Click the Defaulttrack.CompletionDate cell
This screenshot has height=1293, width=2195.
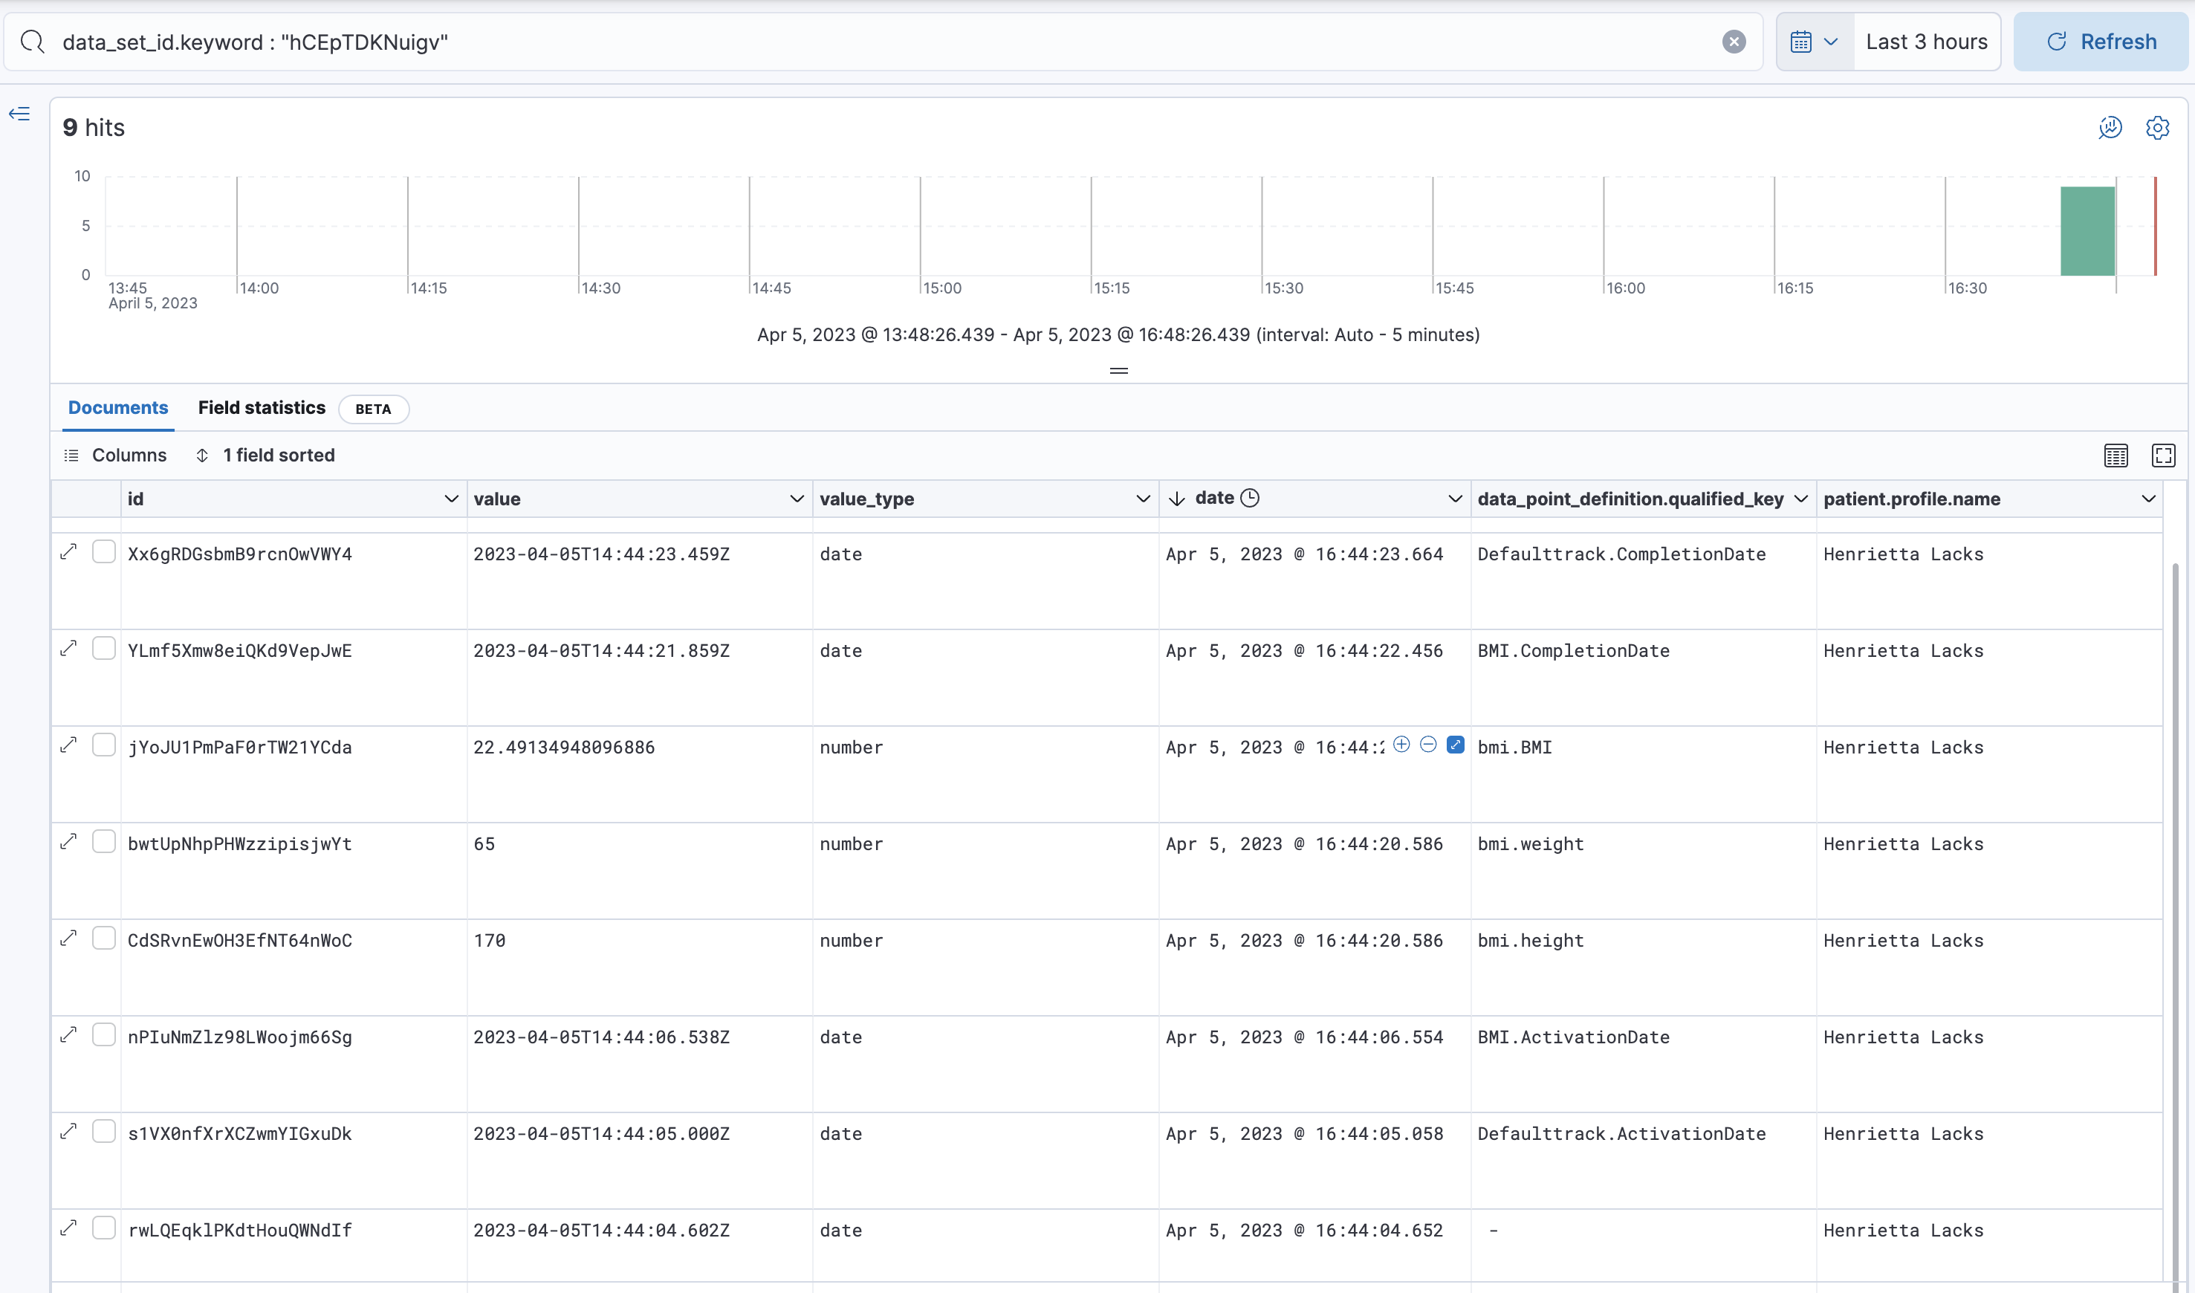pyautogui.click(x=1644, y=581)
